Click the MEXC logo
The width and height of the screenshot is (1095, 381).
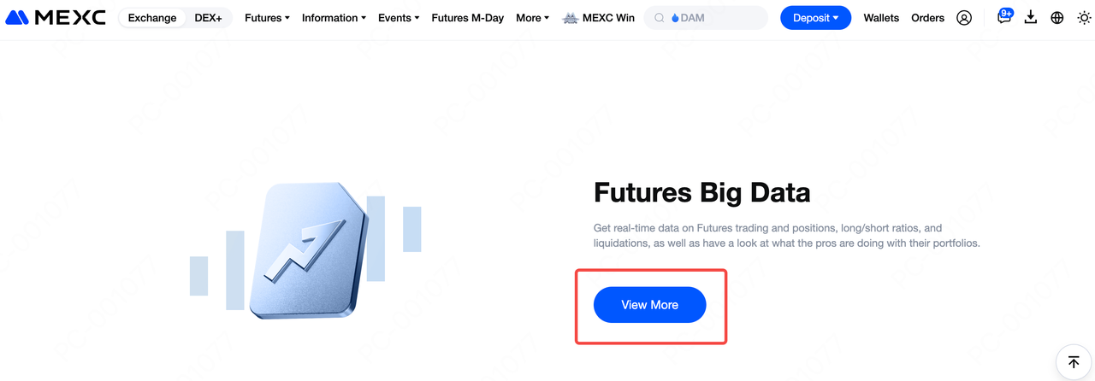[x=56, y=18]
